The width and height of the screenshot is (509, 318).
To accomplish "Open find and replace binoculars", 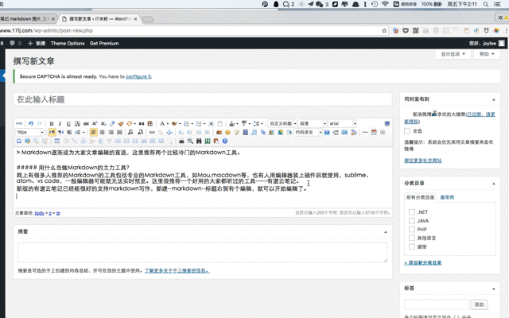I will [199, 142].
